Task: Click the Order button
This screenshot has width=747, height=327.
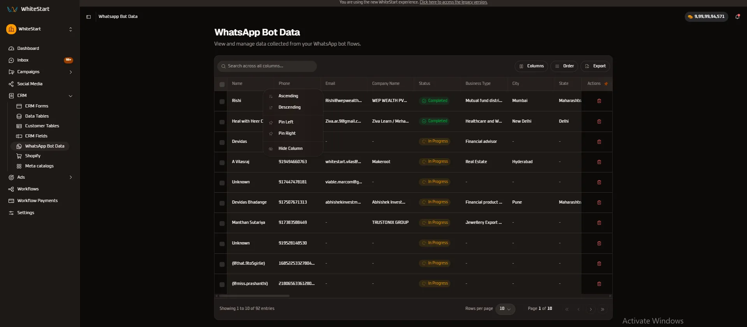Action: (x=564, y=66)
